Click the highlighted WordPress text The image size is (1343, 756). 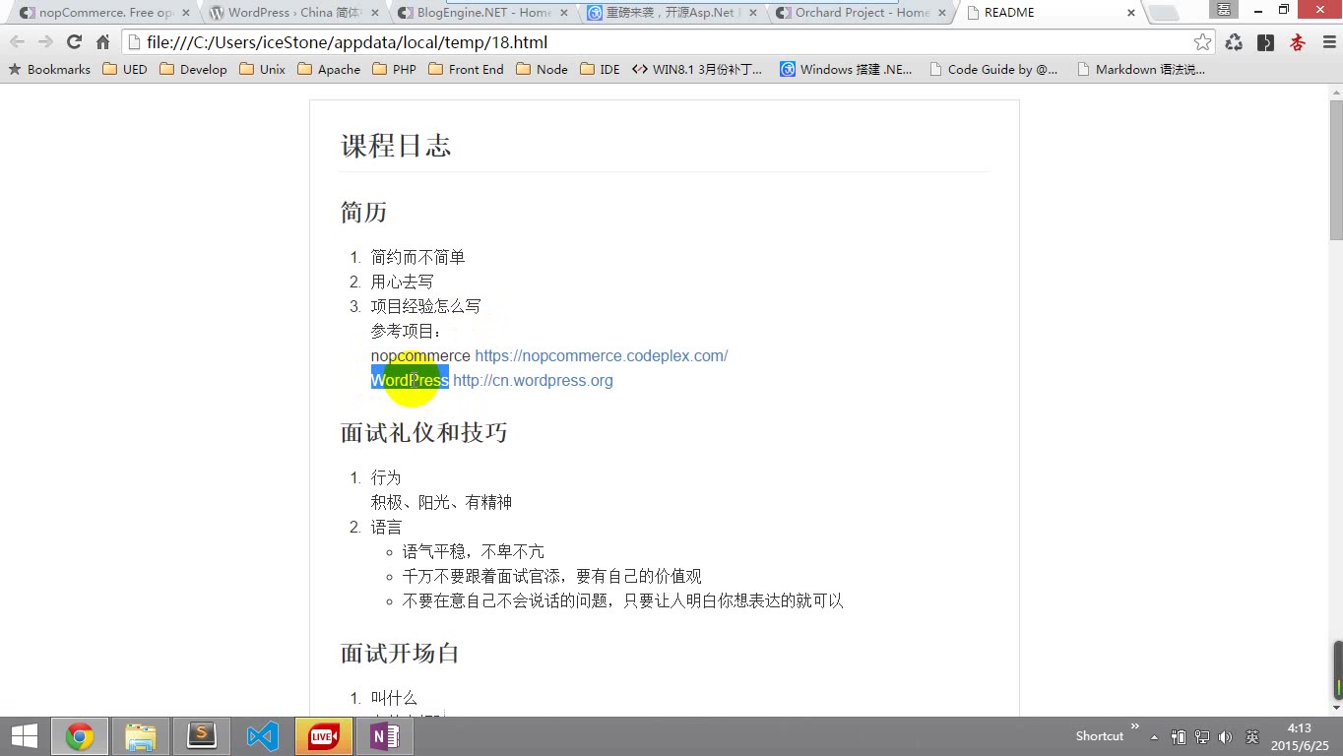pyautogui.click(x=410, y=380)
